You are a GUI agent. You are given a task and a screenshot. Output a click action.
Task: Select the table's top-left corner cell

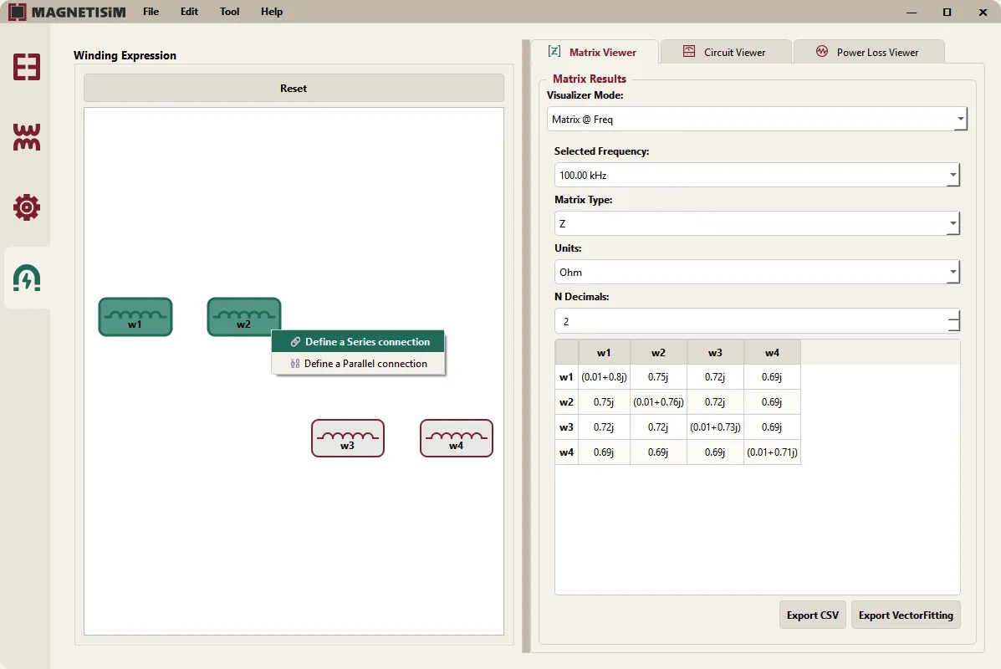(x=566, y=352)
